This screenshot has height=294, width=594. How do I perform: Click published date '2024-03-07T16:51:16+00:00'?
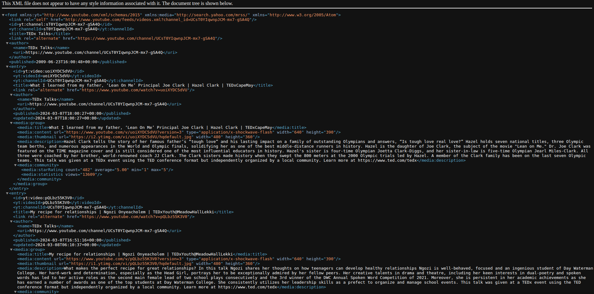pos(71,240)
